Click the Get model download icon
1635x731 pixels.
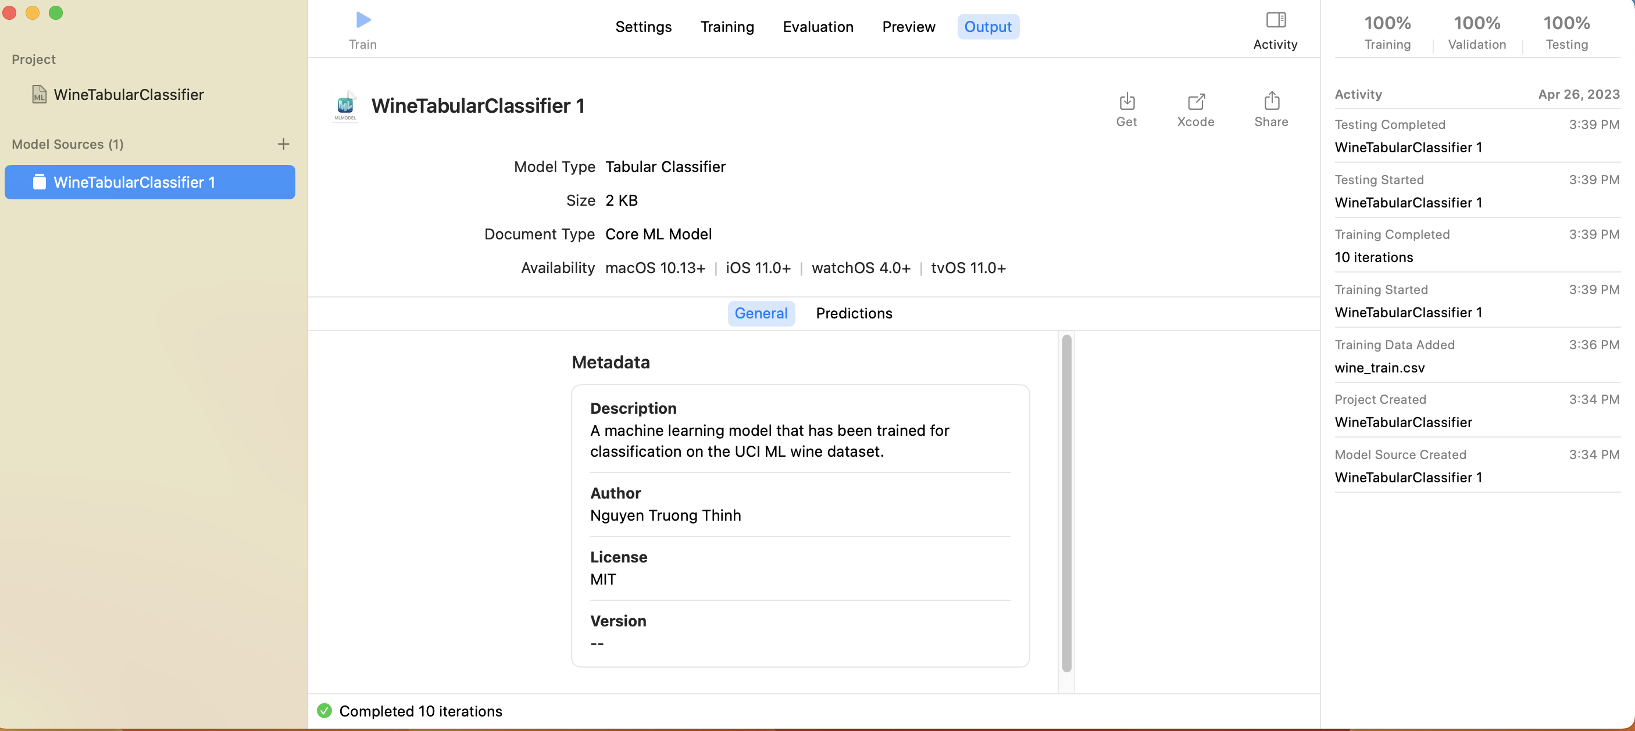[x=1127, y=102]
